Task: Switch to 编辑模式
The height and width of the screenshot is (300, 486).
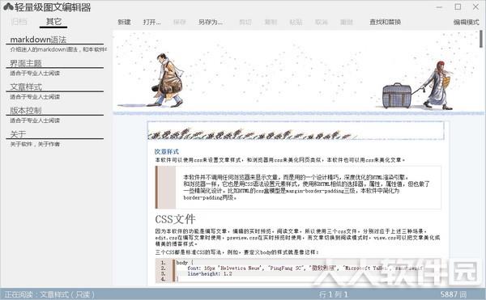Action: tap(467, 22)
